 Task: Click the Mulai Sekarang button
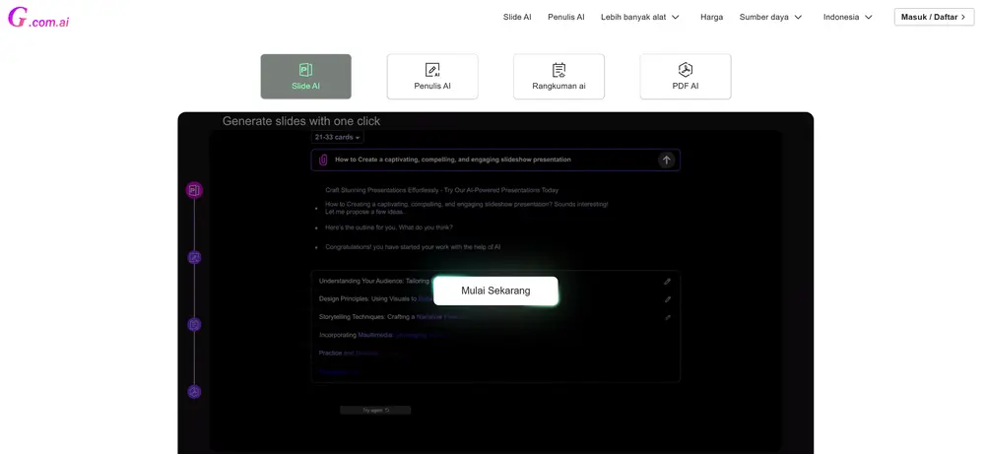[495, 291]
